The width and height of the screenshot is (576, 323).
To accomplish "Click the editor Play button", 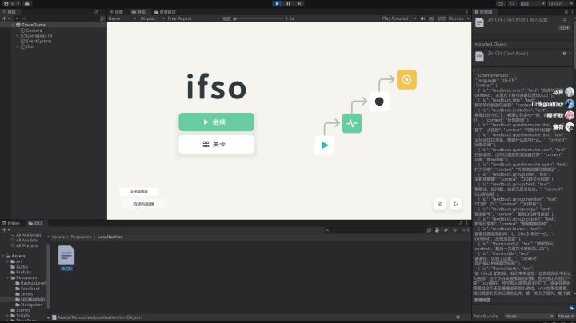I will pyautogui.click(x=278, y=3).
